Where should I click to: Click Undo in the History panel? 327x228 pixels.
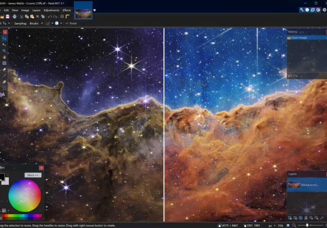pyautogui.click(x=290, y=76)
